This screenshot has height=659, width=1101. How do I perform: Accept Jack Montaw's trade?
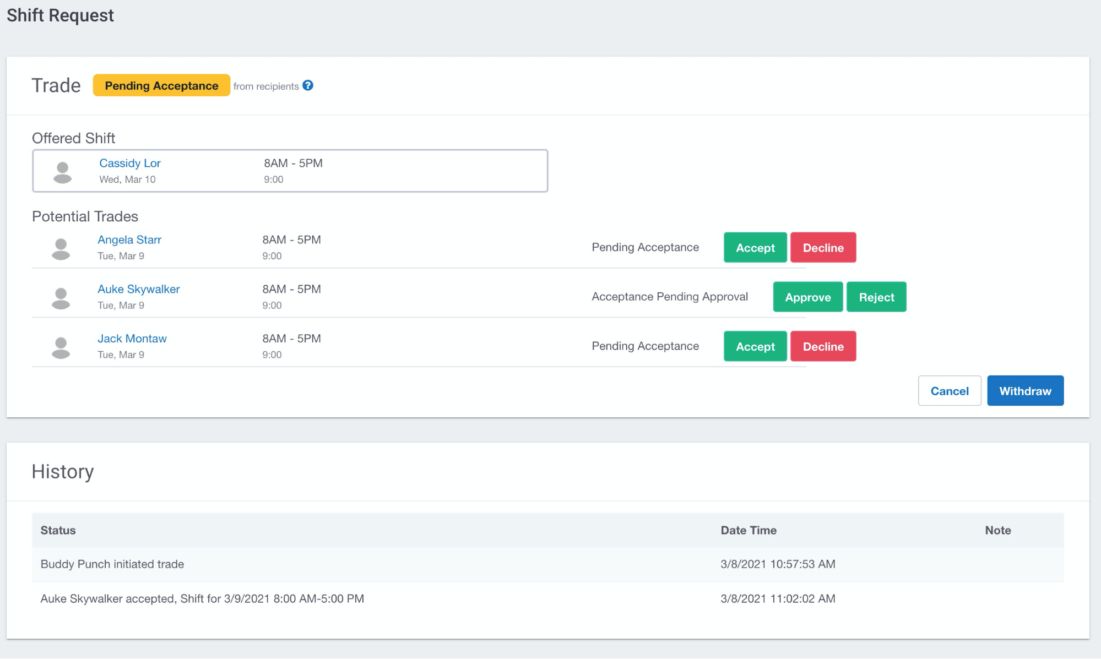tap(755, 347)
